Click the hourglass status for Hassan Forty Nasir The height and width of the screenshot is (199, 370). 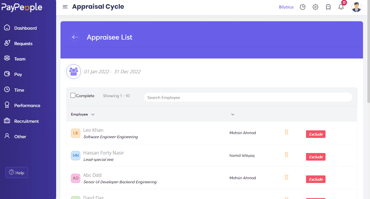pyautogui.click(x=287, y=155)
